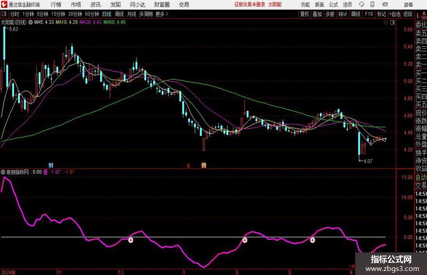Click the December plus signal marker
The width and height of the screenshot is (427, 275).
click(x=131, y=240)
